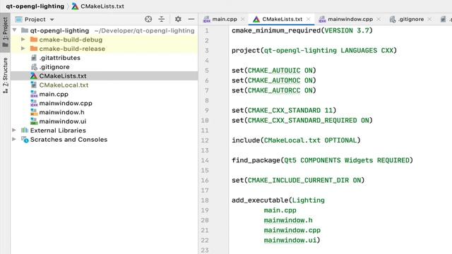Screen dimensions: 452x254
Task: Select mainwindow.h in project tree
Action: 61,112
